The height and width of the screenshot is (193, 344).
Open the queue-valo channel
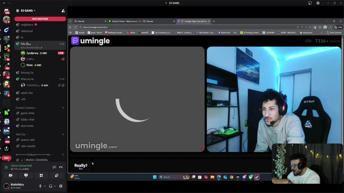(40, 140)
